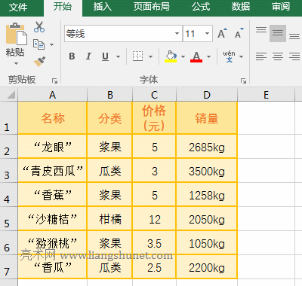Select row 7 header
Image resolution: width=302 pixels, height=286 pixels.
[8, 267]
